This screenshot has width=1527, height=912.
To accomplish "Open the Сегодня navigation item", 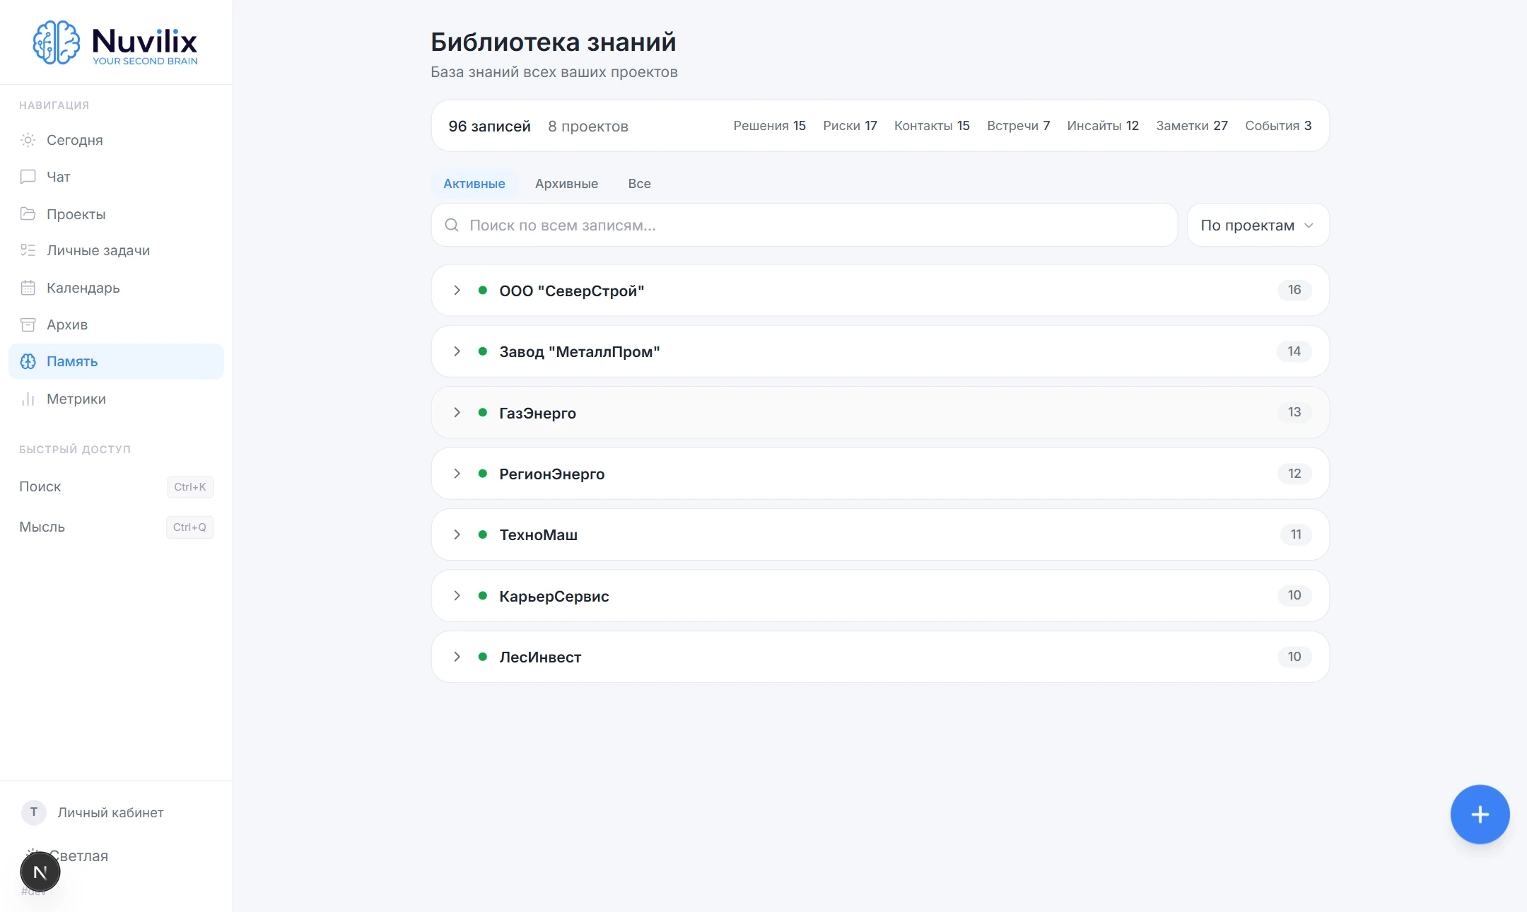I will (116, 140).
